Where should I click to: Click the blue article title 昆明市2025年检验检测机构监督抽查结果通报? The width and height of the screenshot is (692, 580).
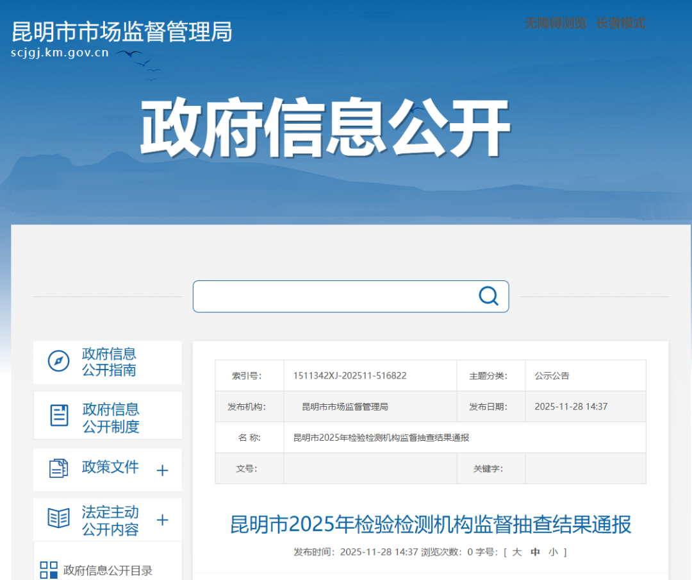click(431, 524)
